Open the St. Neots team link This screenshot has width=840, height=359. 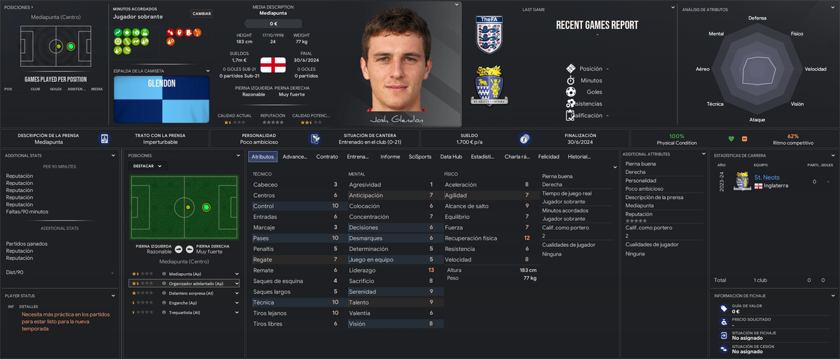click(x=766, y=178)
